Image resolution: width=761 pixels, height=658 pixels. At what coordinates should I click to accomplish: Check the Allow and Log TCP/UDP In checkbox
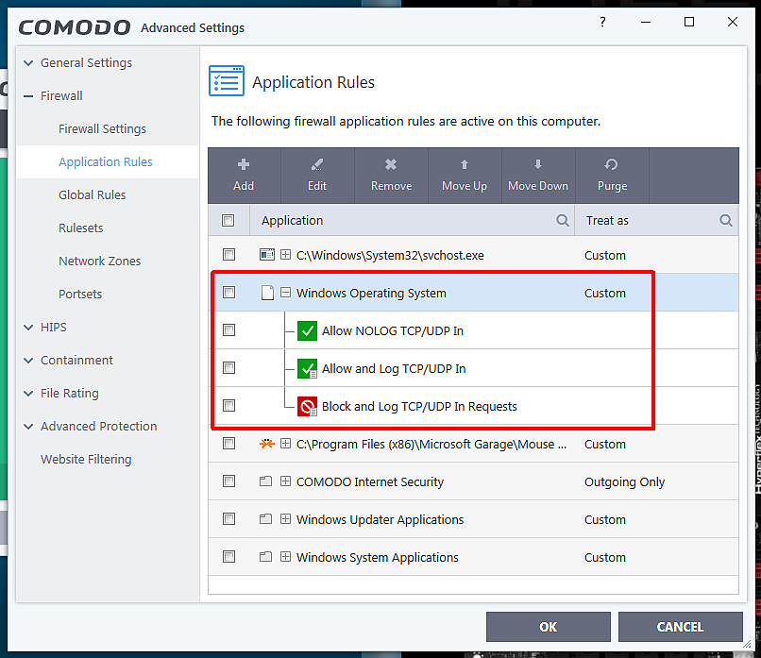point(228,368)
